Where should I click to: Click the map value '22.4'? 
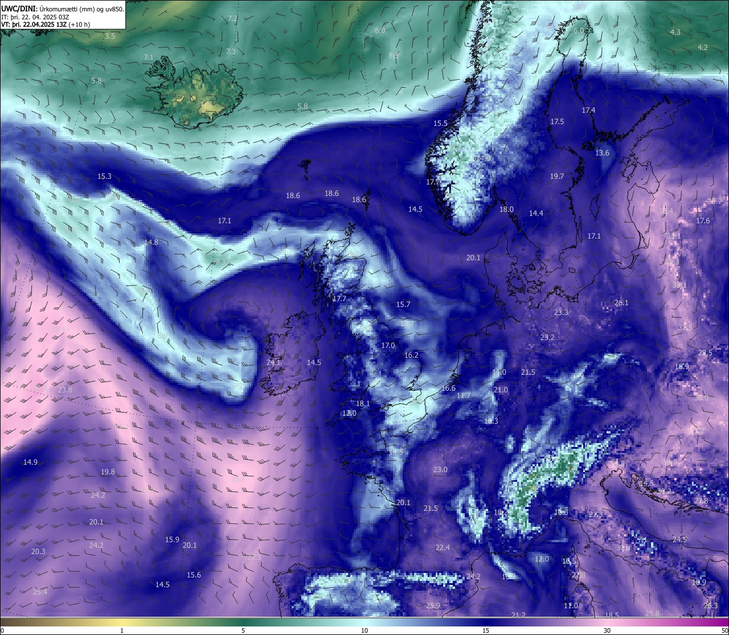443,547
